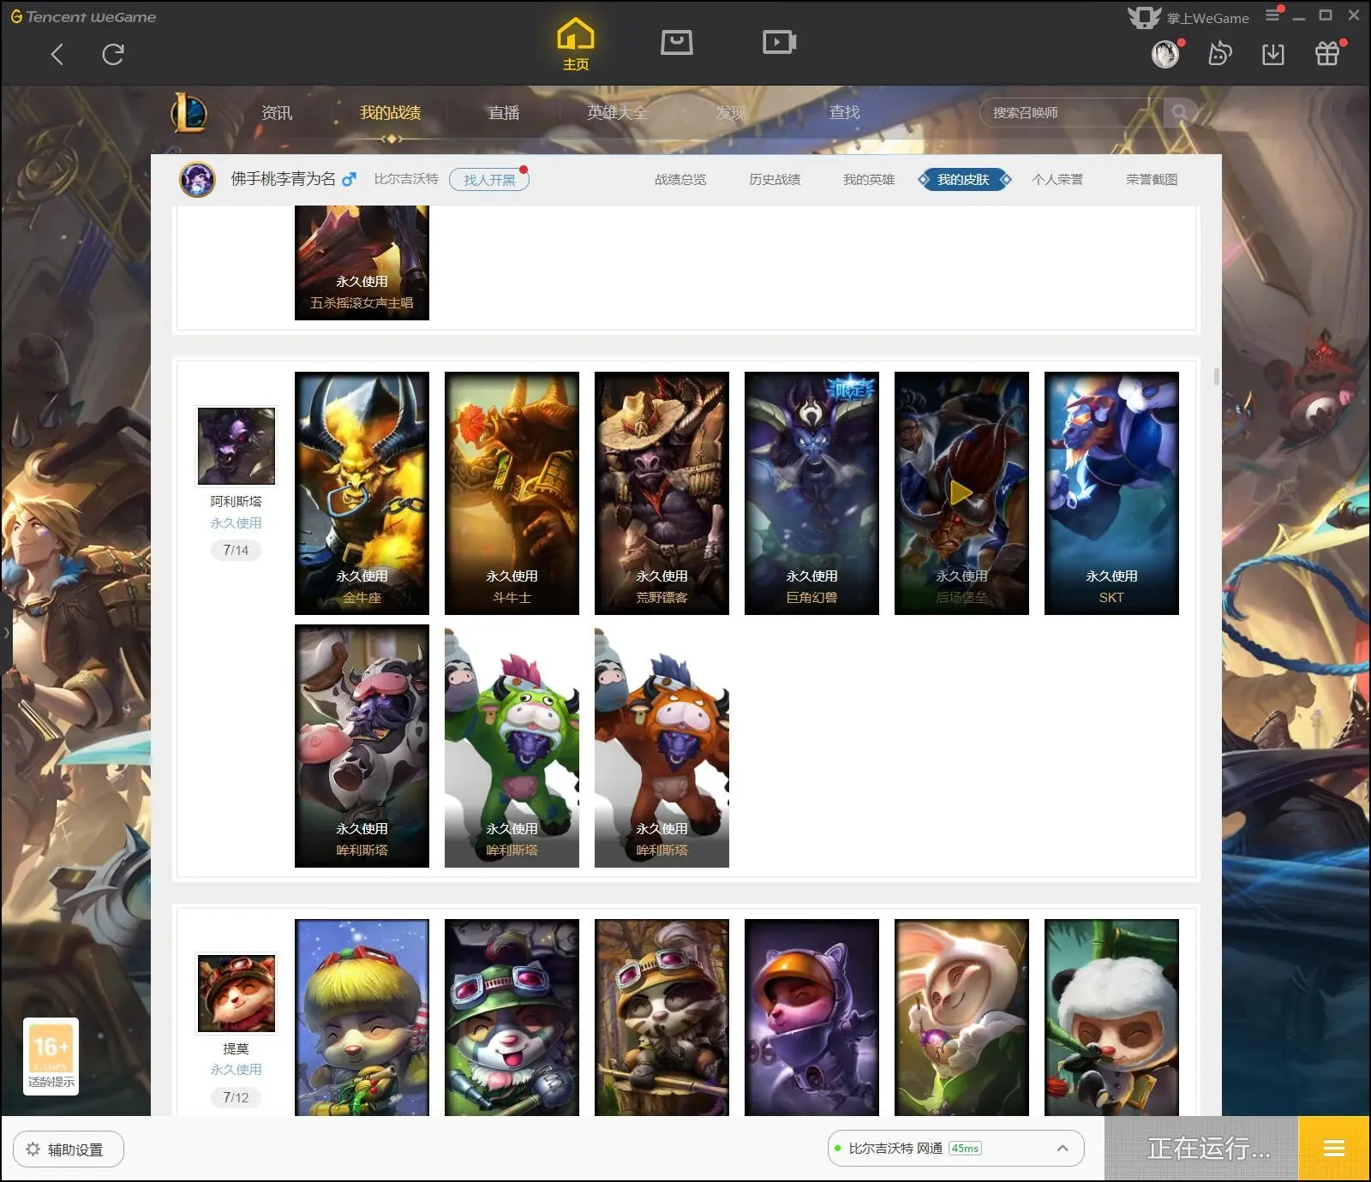This screenshot has height=1182, width=1371.
Task: Click the skin list vertical scrollbar
Action: click(x=1216, y=377)
